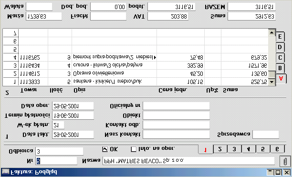Click the W-ek płatn. field

58,125
